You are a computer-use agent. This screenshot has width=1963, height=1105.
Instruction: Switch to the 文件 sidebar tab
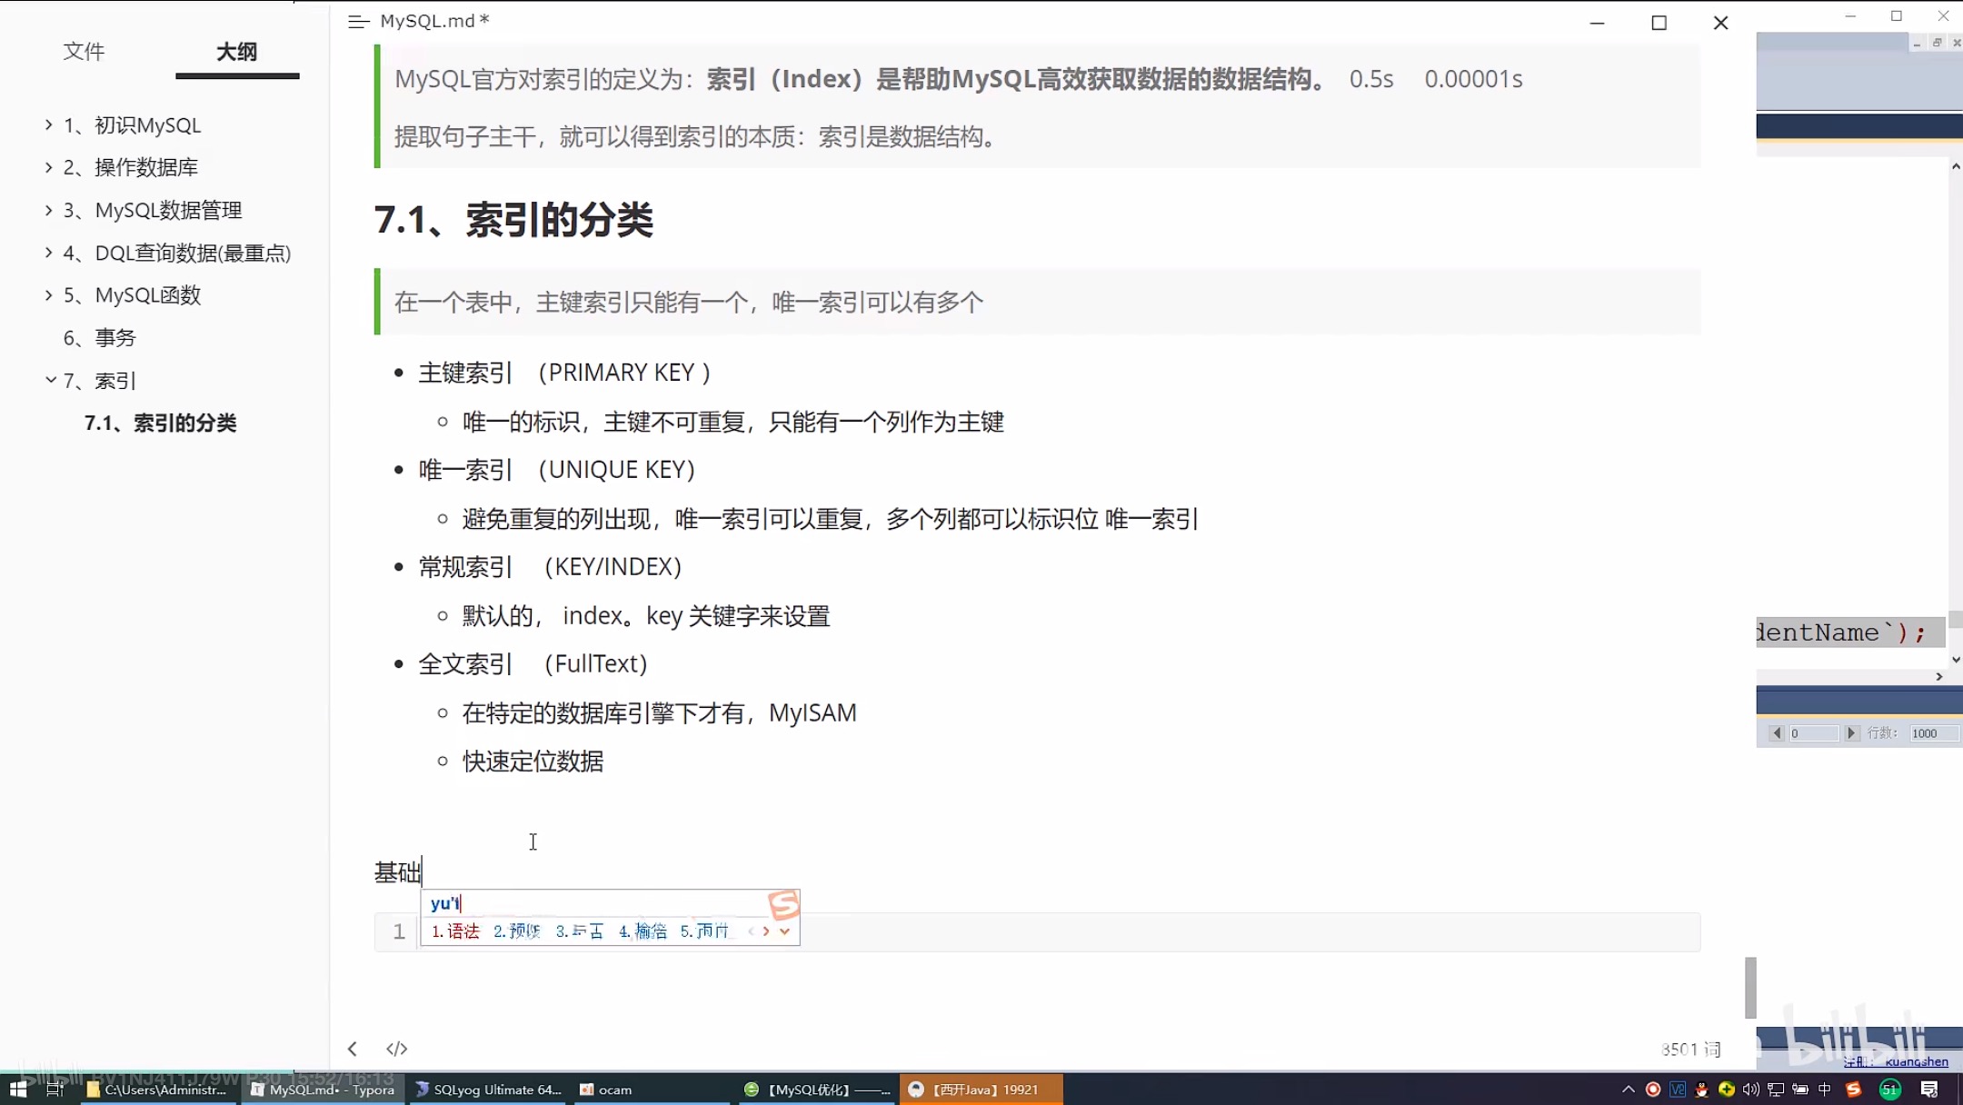[84, 52]
